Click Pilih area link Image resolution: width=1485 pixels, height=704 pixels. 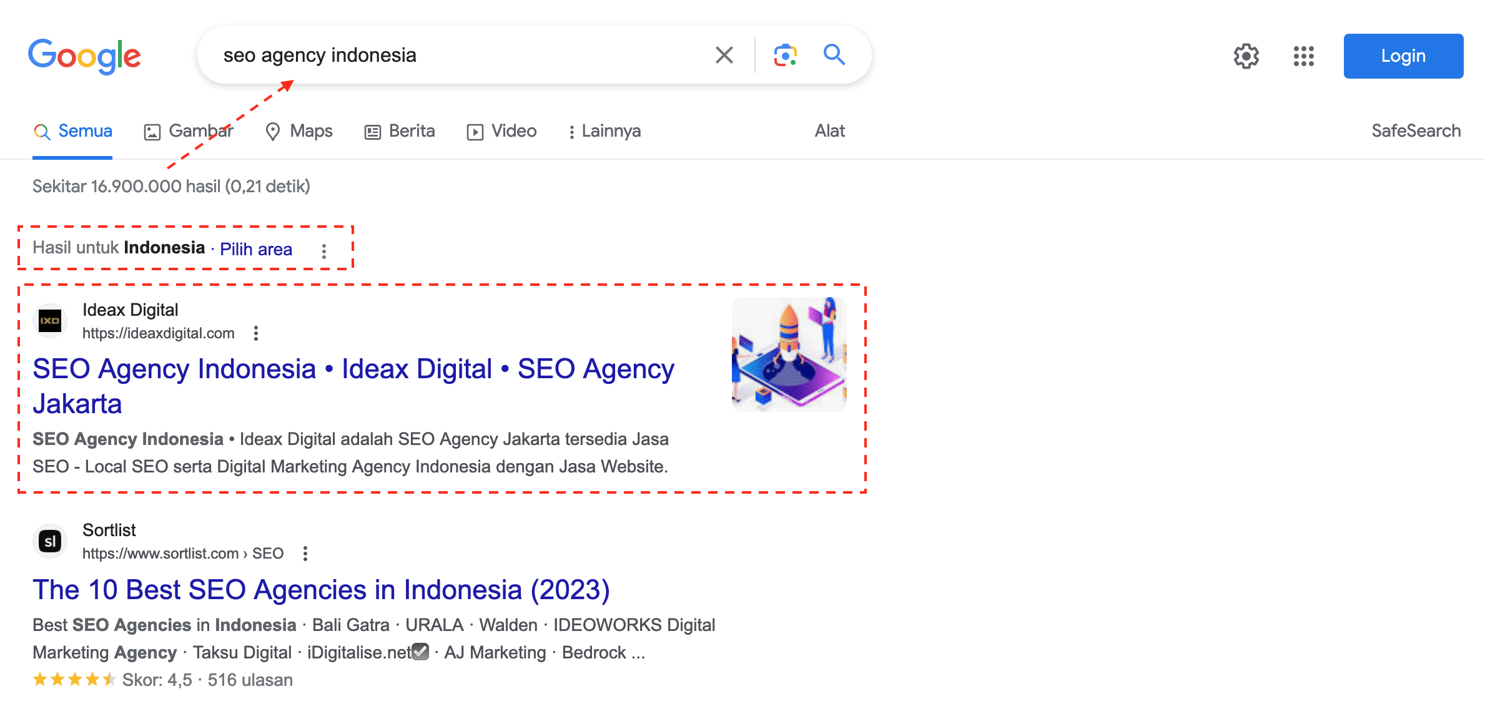point(256,249)
